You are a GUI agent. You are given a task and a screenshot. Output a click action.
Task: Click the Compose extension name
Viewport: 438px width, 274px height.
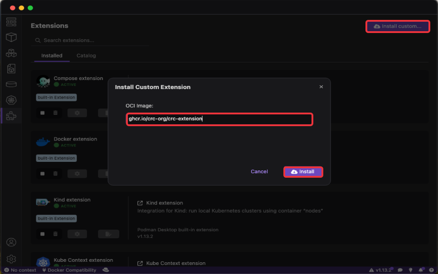tap(78, 79)
